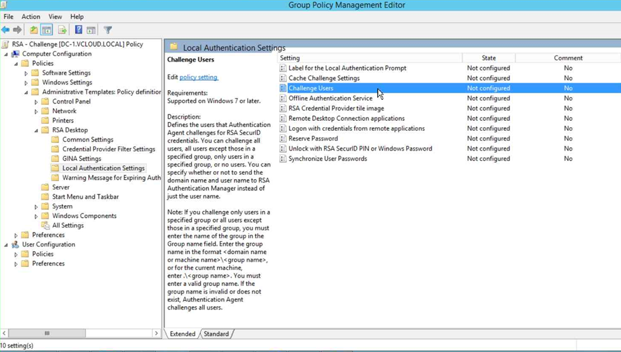
Task: Open the View menu
Action: click(55, 17)
